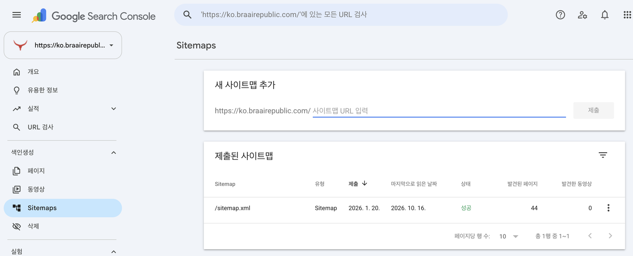Click the last read date 2026. 10. 16.
Viewport: 633px width, 256px height.
(x=408, y=208)
